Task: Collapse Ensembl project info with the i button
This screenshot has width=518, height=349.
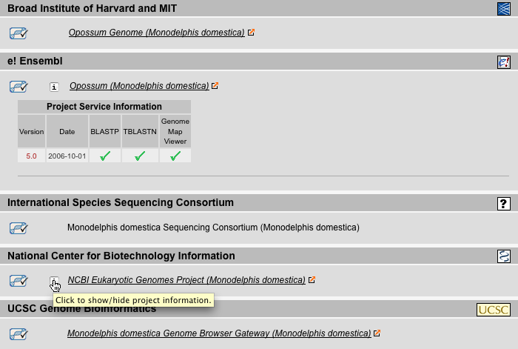Action: point(54,87)
